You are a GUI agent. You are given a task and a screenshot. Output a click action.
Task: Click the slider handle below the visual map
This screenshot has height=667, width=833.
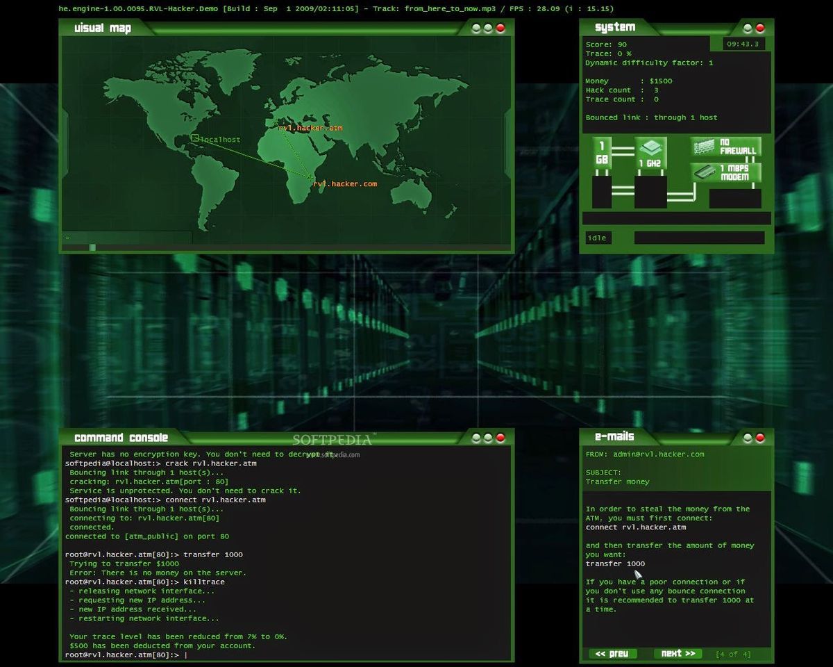pos(92,247)
